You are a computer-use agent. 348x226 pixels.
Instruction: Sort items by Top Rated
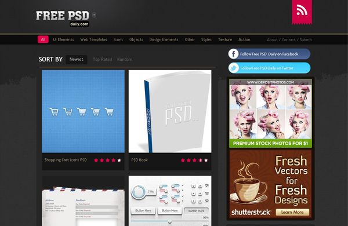coord(102,60)
